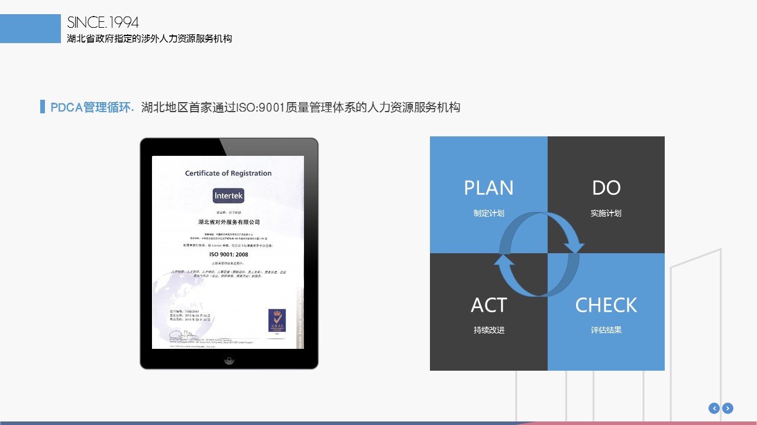The width and height of the screenshot is (757, 425).
Task: Click the blue rectangle in header corner
Action: coord(30,28)
